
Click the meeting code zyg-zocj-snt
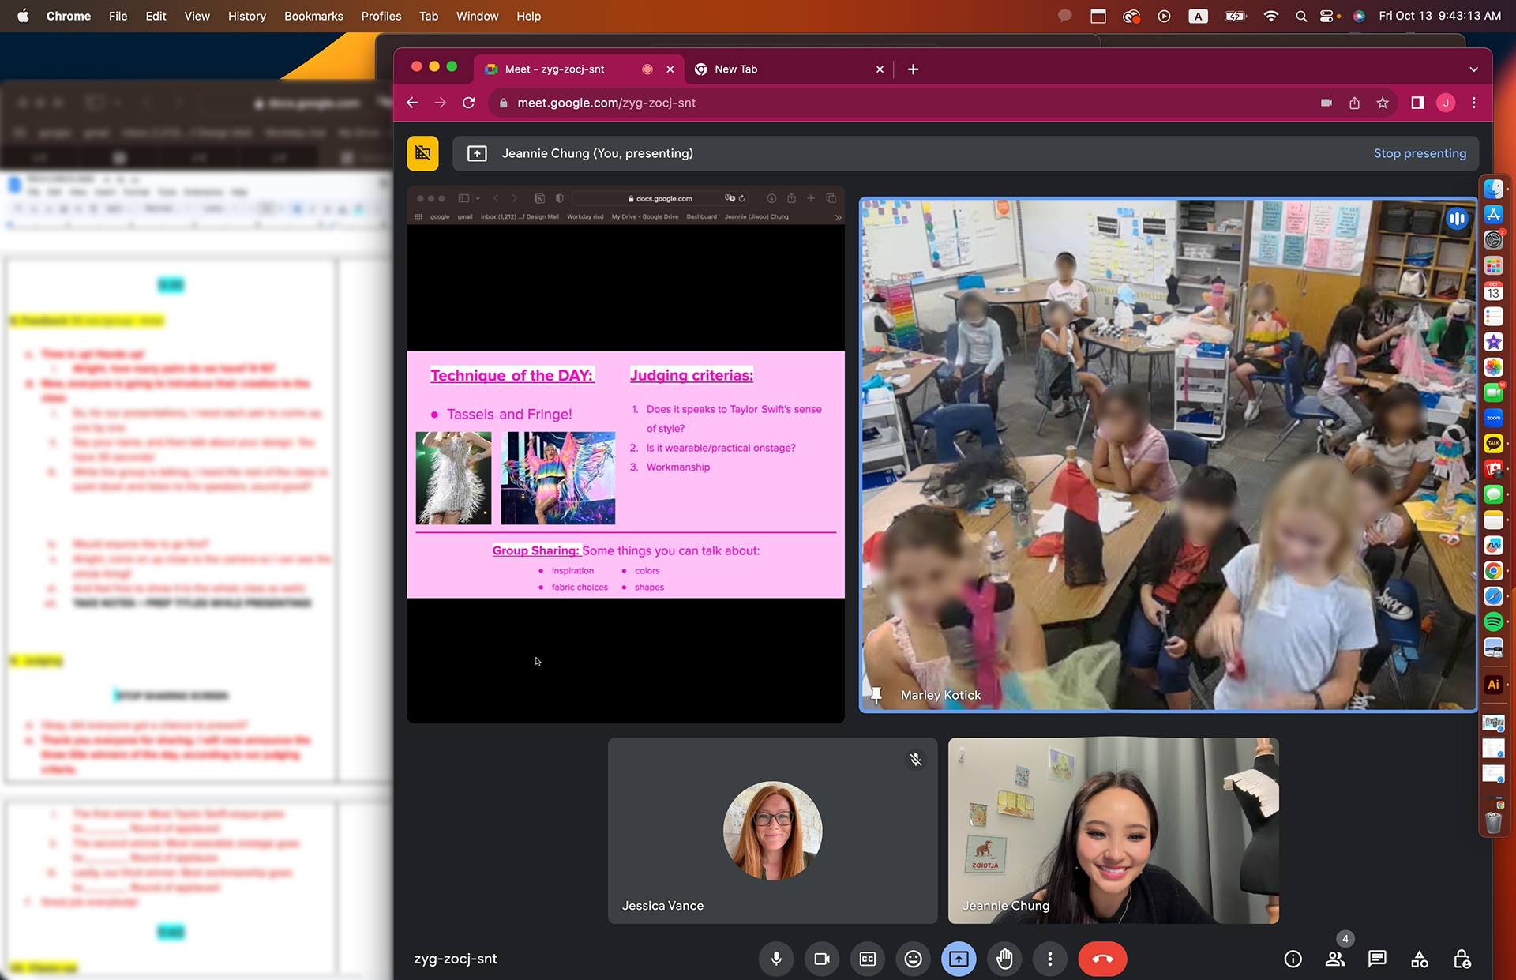456,959
